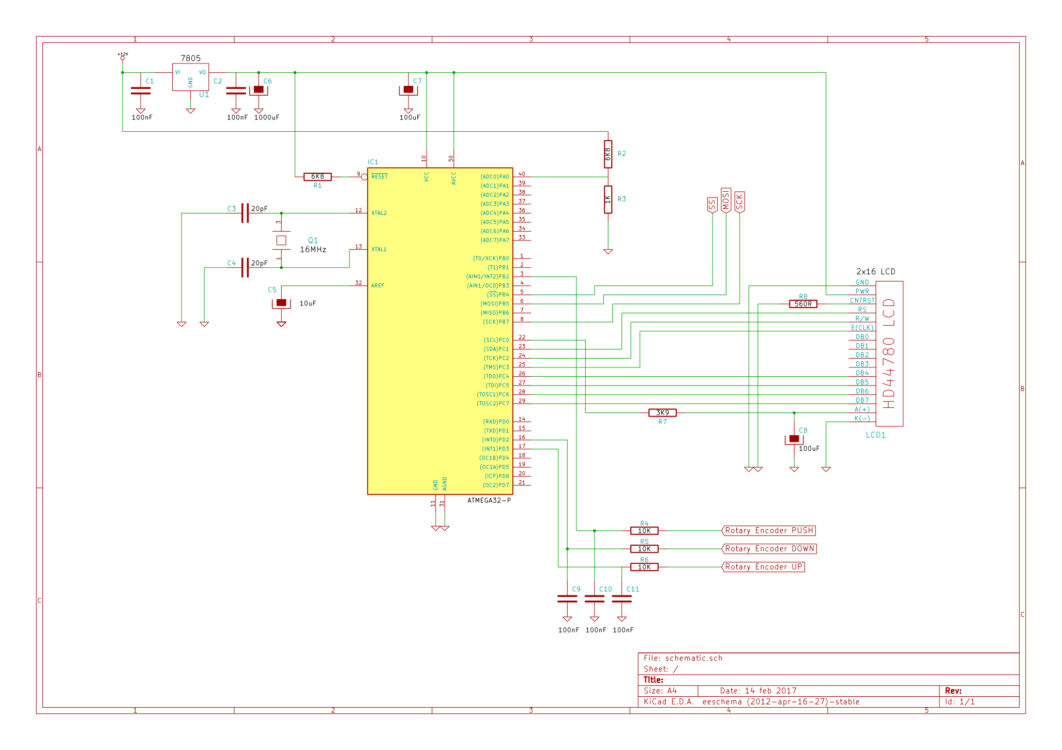
Task: Click the +12V power symbol
Action: tap(123, 57)
